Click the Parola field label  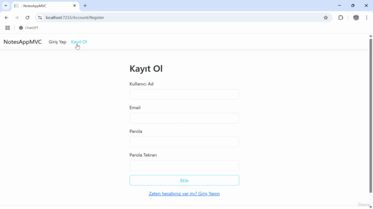[x=136, y=131]
